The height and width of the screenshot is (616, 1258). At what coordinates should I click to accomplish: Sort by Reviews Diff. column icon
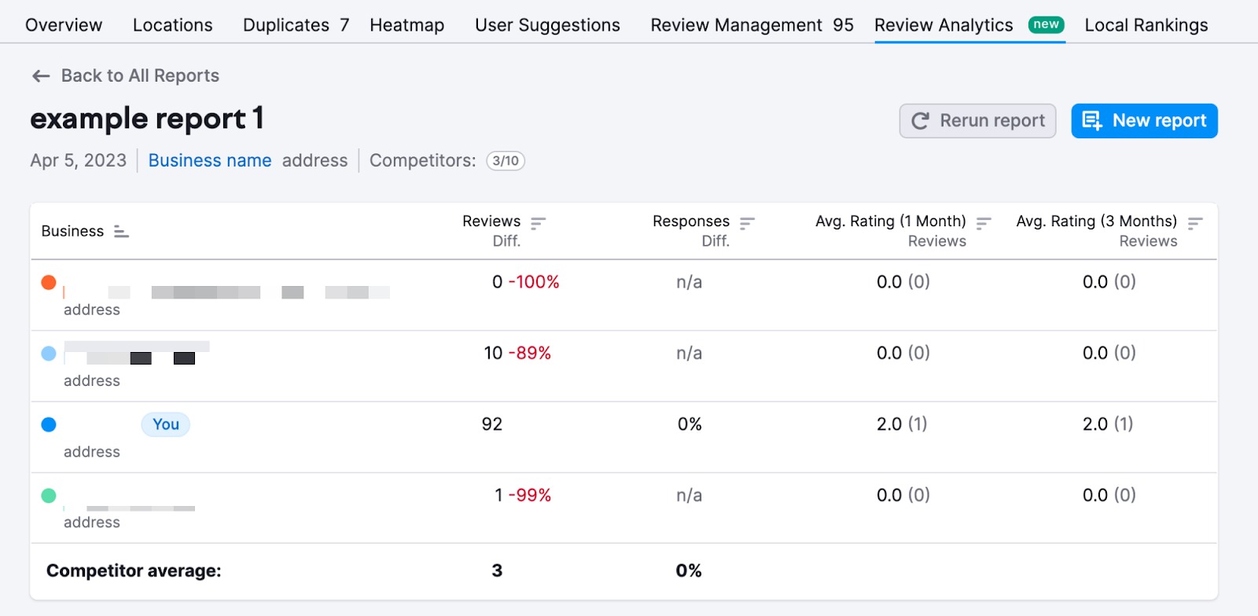tap(538, 223)
